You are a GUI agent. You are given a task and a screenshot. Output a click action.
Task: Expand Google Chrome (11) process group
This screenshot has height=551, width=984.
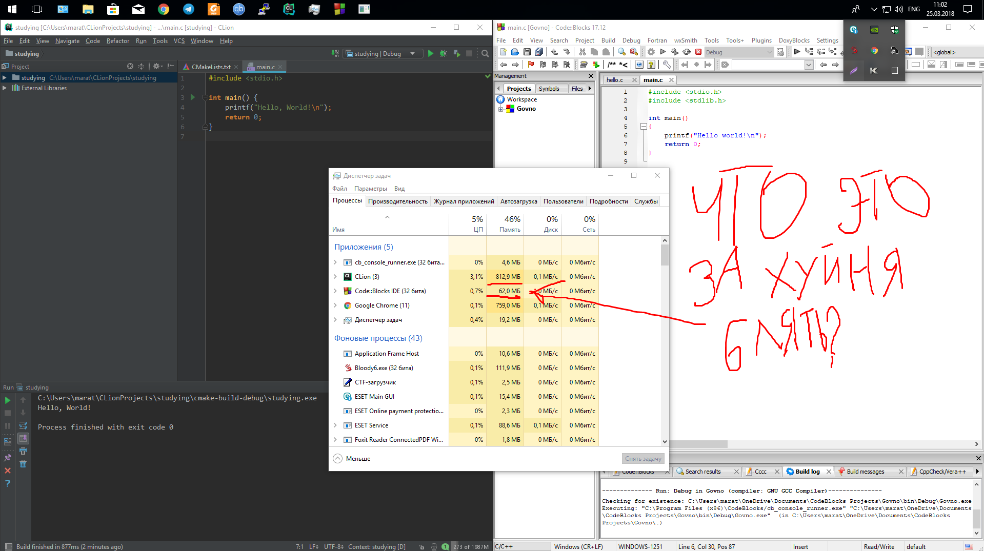pos(335,305)
